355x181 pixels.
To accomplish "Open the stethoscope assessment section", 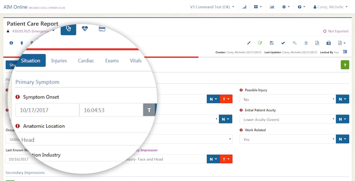I will [68, 29].
